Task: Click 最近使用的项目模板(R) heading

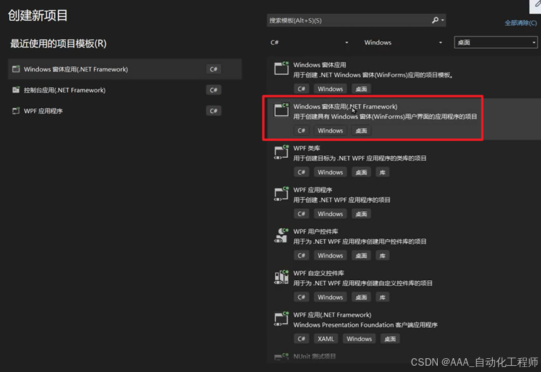Action: click(58, 44)
